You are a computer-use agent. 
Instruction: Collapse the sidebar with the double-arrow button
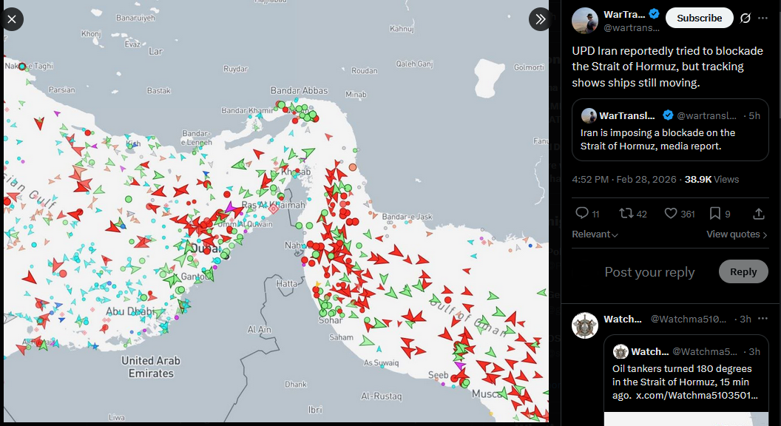point(540,19)
